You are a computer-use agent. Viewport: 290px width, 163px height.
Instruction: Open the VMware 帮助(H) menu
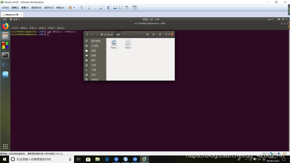[x=60, y=8]
